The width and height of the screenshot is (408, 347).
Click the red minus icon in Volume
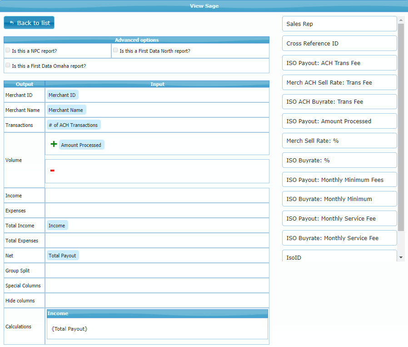[52, 171]
